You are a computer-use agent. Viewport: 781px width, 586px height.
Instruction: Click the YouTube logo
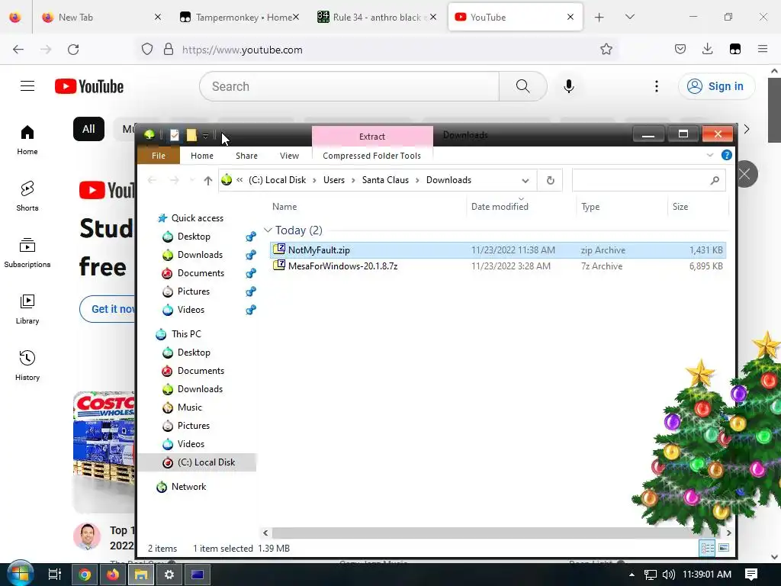[89, 86]
